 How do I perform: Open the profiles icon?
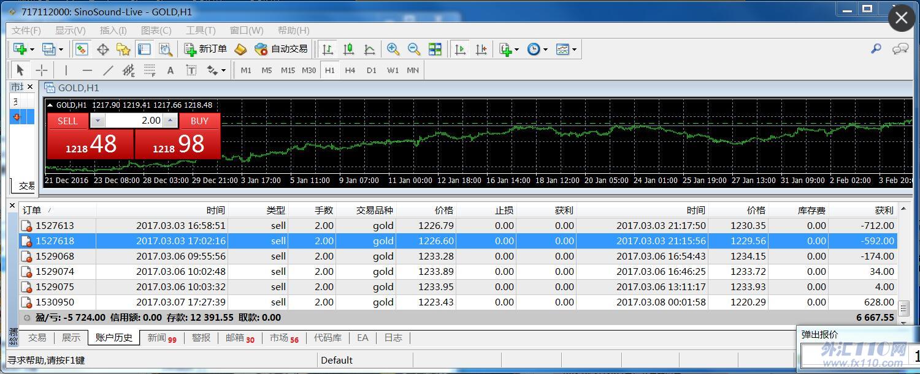[x=49, y=49]
